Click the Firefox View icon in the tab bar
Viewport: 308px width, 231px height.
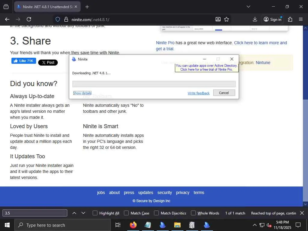coord(6,7)
